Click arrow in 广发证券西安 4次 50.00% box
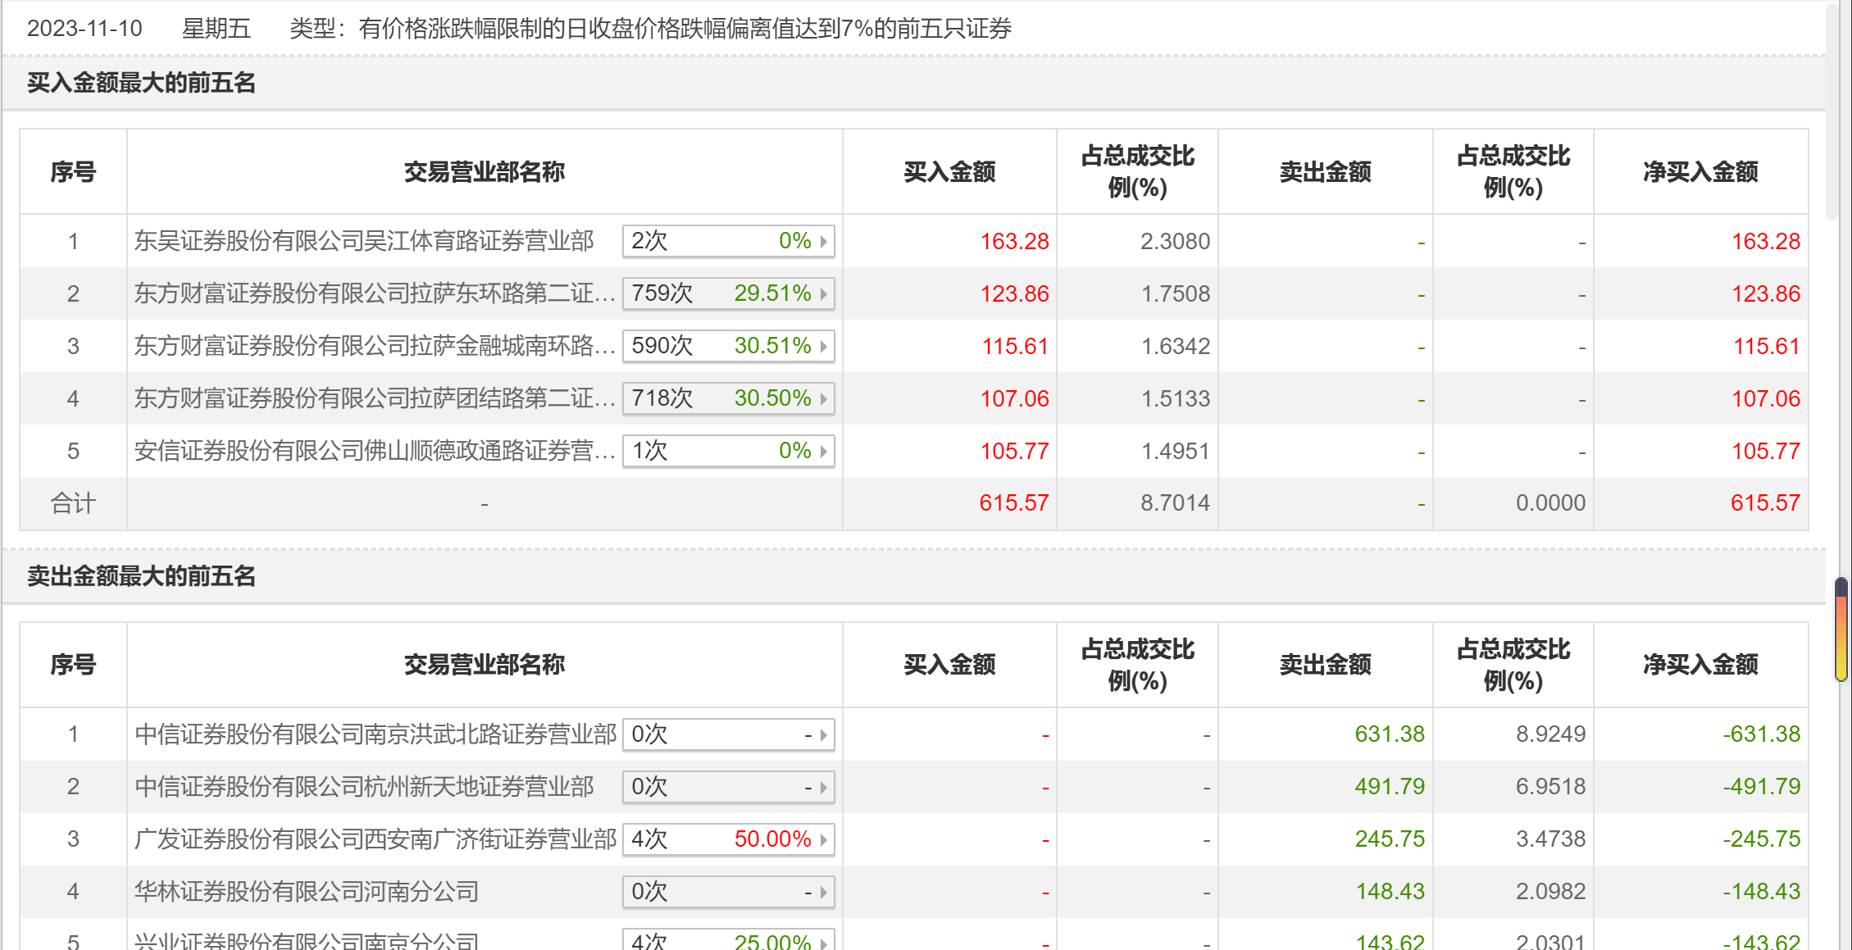The width and height of the screenshot is (1852, 950). coord(823,839)
